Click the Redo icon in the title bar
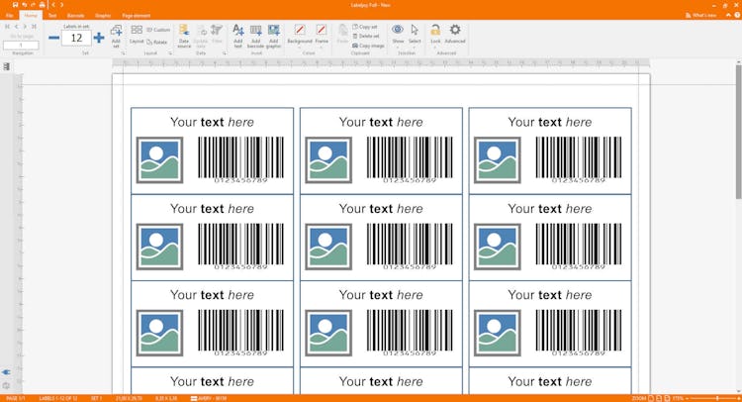Screen dimensions: 742x402 pos(33,5)
